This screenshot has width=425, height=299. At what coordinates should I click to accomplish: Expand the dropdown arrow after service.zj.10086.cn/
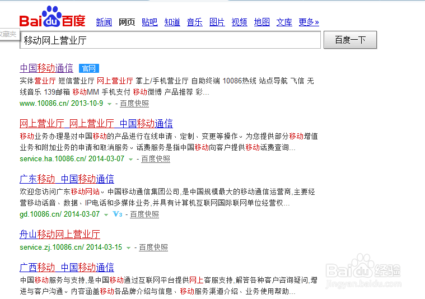[128, 247]
